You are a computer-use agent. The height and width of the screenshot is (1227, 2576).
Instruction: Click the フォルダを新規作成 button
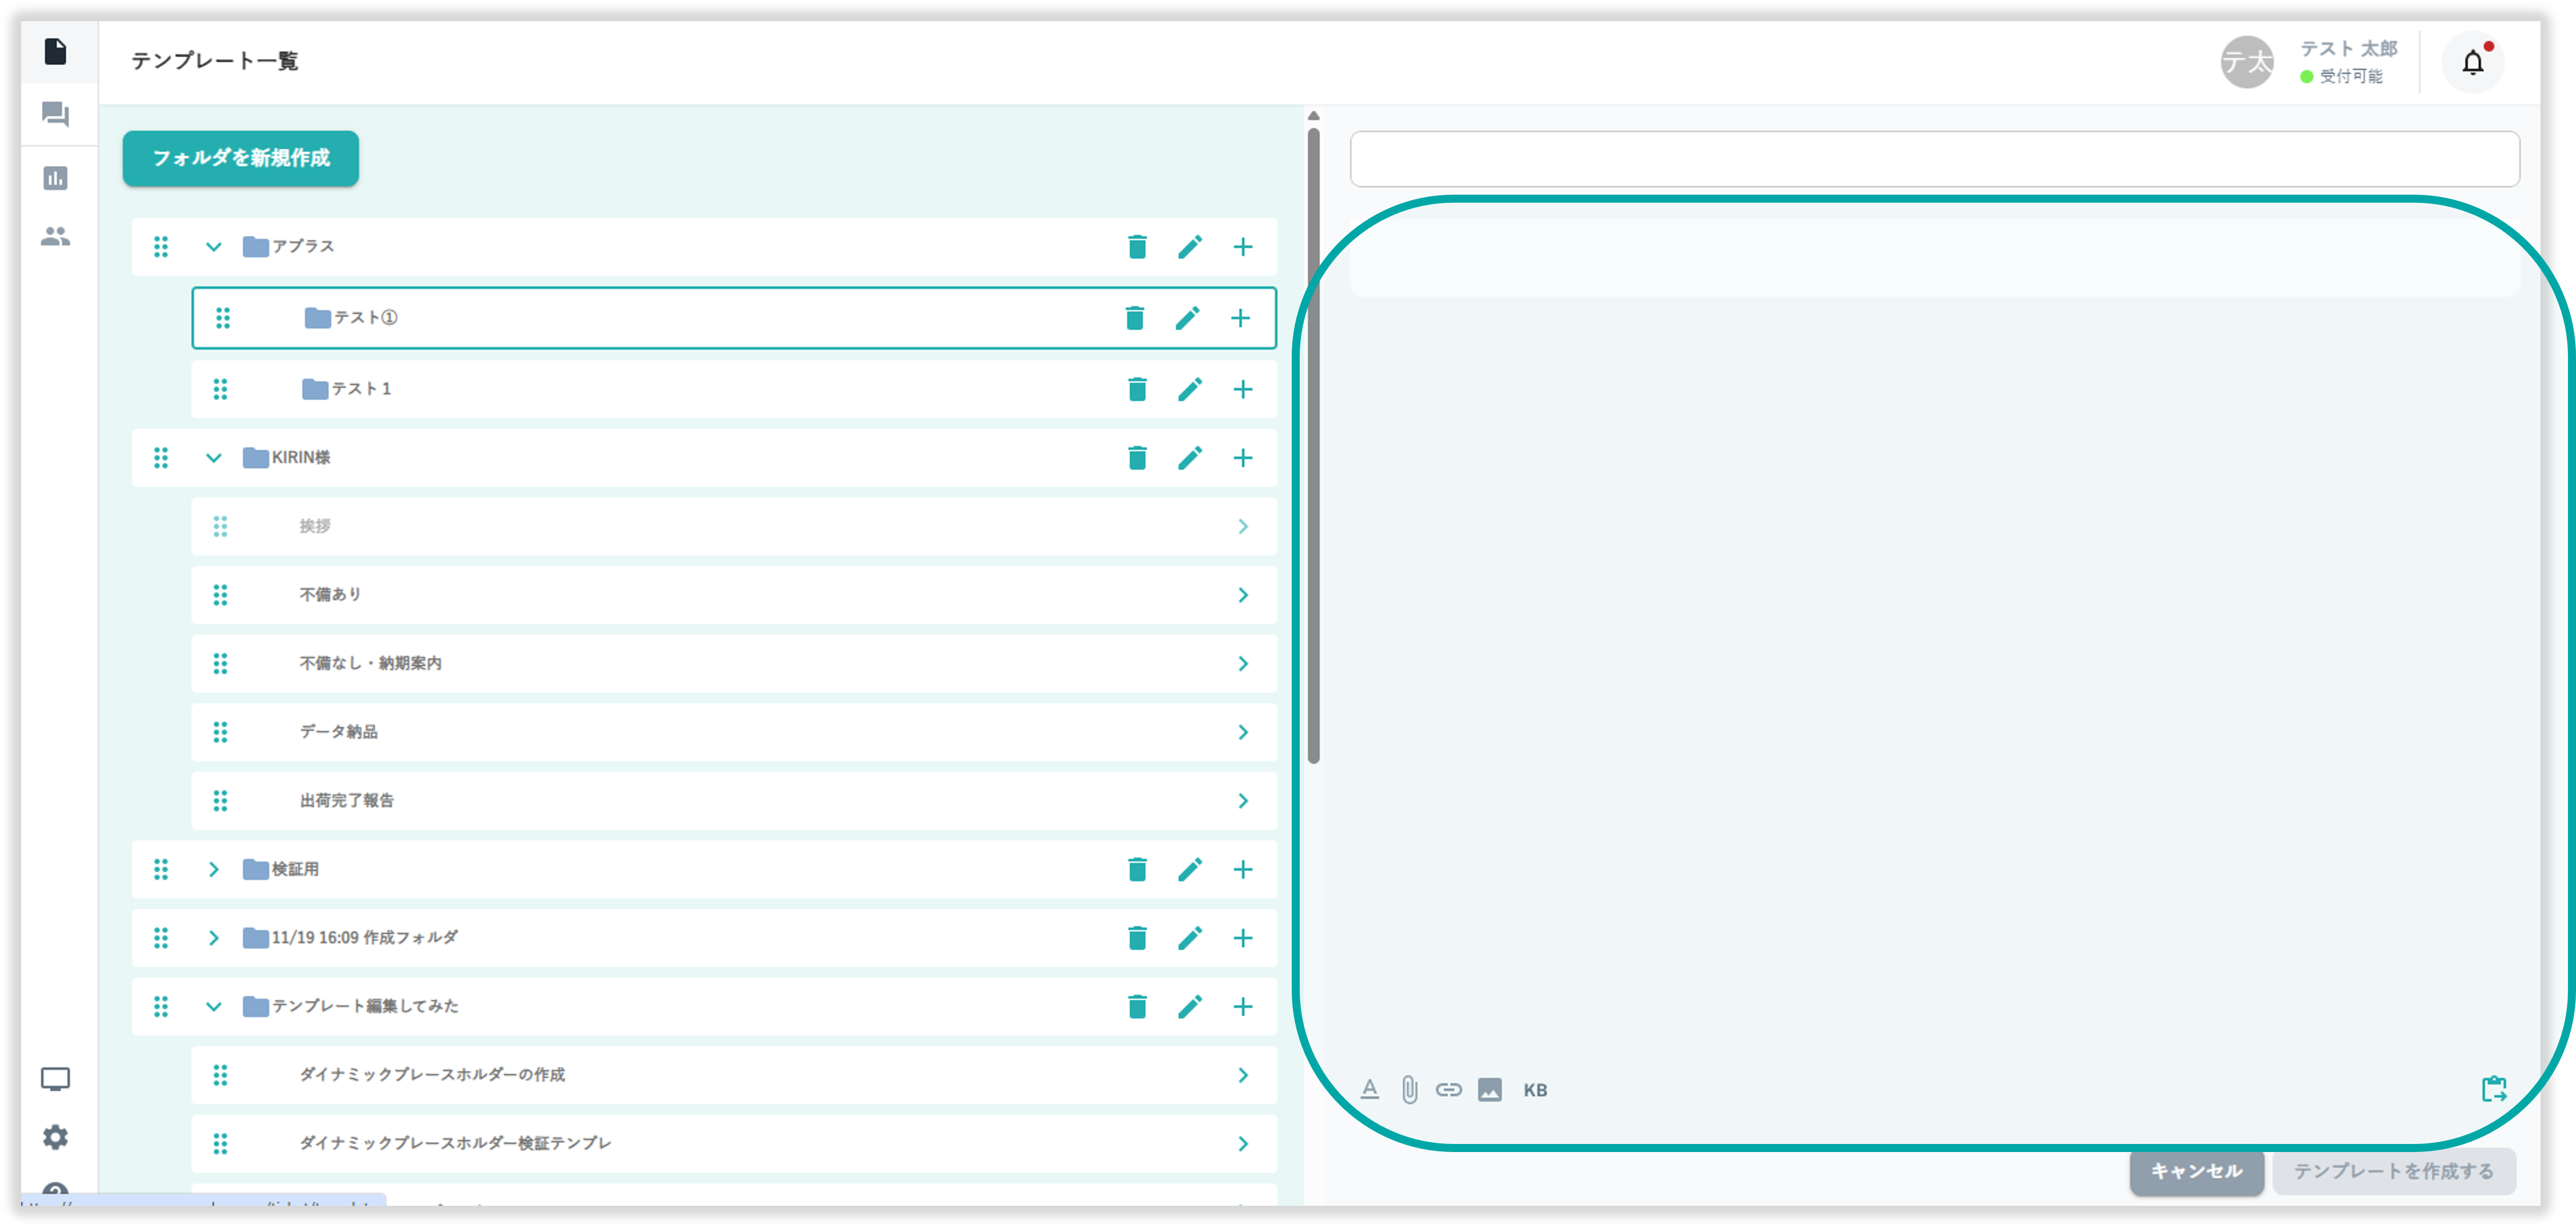pos(240,158)
